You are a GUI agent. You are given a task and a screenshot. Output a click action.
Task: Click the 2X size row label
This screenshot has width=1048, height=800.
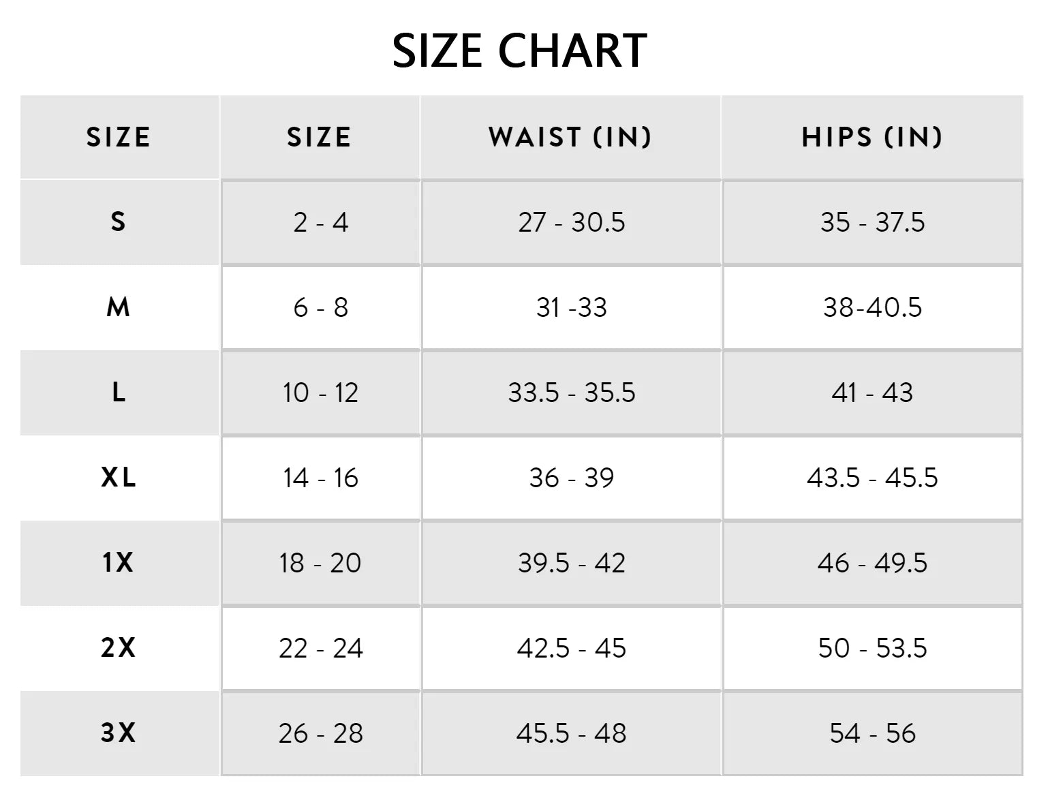pyautogui.click(x=119, y=648)
